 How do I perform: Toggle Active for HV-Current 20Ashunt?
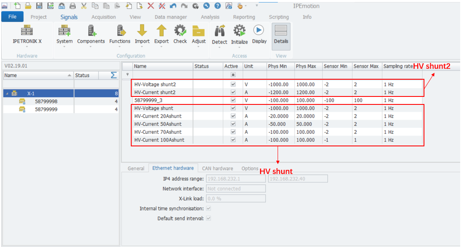tap(233, 116)
